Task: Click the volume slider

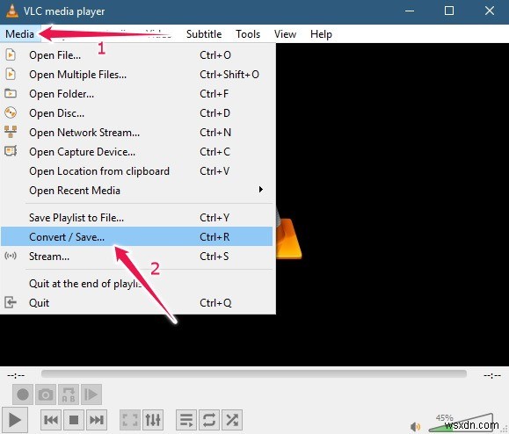Action: [x=461, y=423]
